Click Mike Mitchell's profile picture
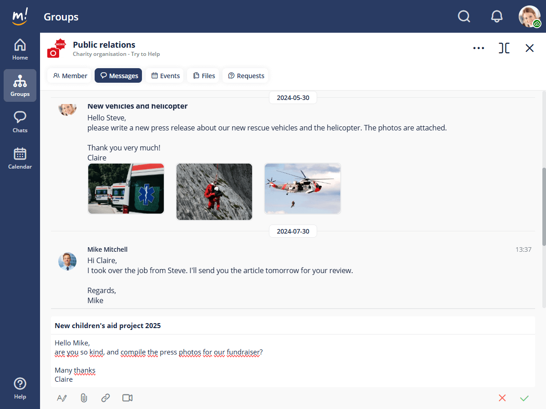 tap(67, 261)
